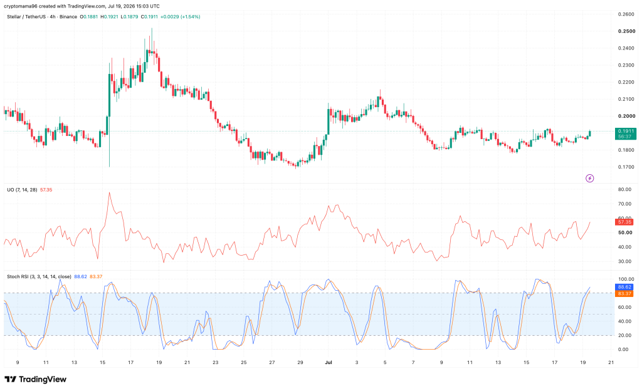Click the 0.2400 price scale label

pos(626,48)
